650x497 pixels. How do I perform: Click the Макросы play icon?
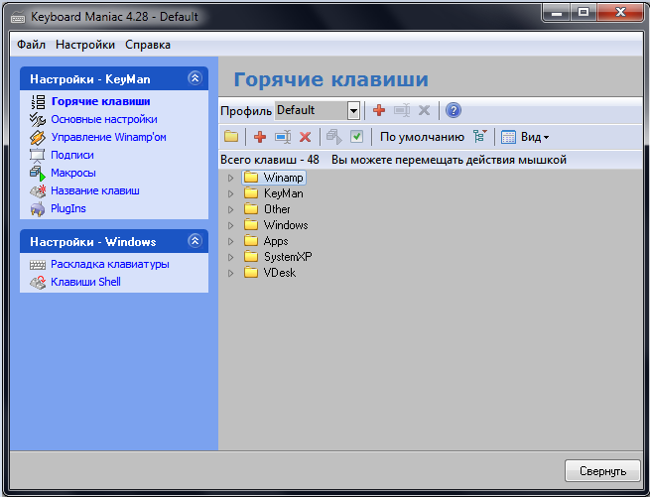(38, 173)
